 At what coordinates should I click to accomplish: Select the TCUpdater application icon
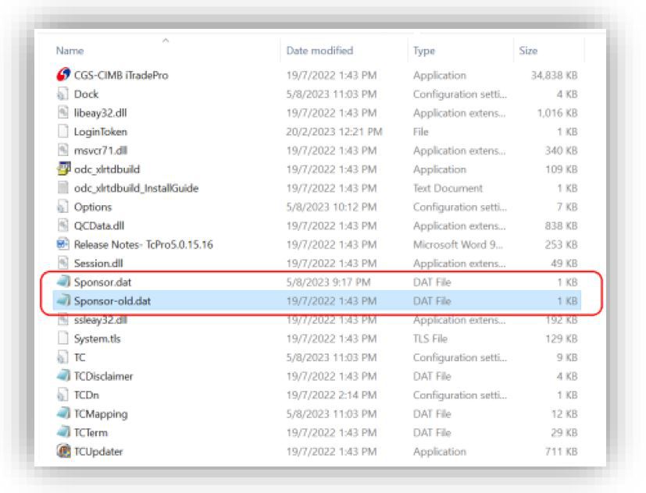pos(63,451)
